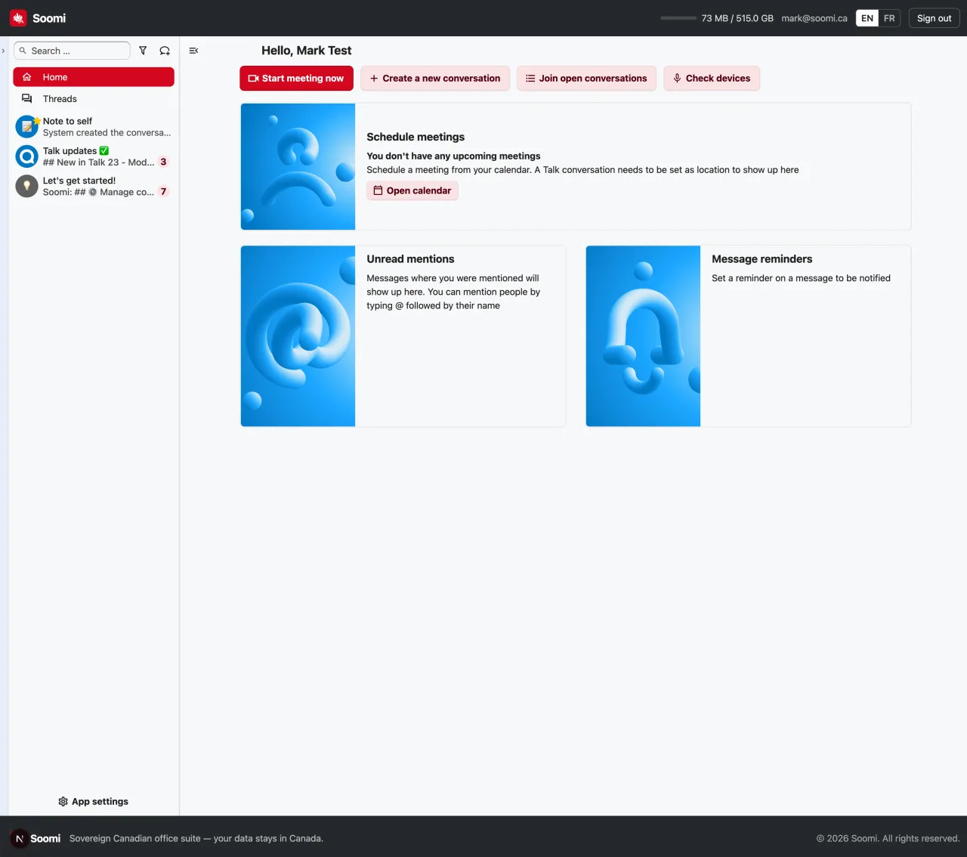967x857 pixels.
Task: Click the footer N logo icon
Action: (20, 839)
